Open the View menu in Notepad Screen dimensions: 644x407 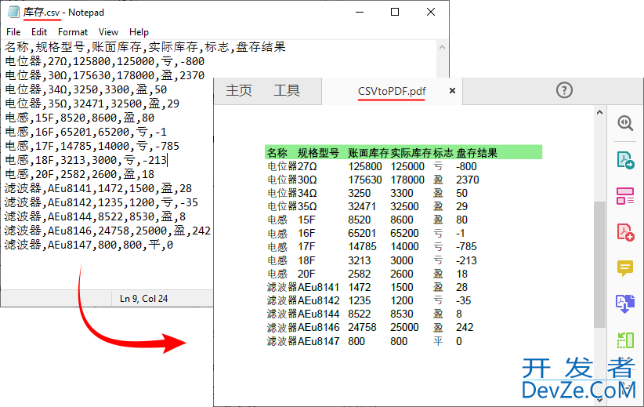point(109,32)
